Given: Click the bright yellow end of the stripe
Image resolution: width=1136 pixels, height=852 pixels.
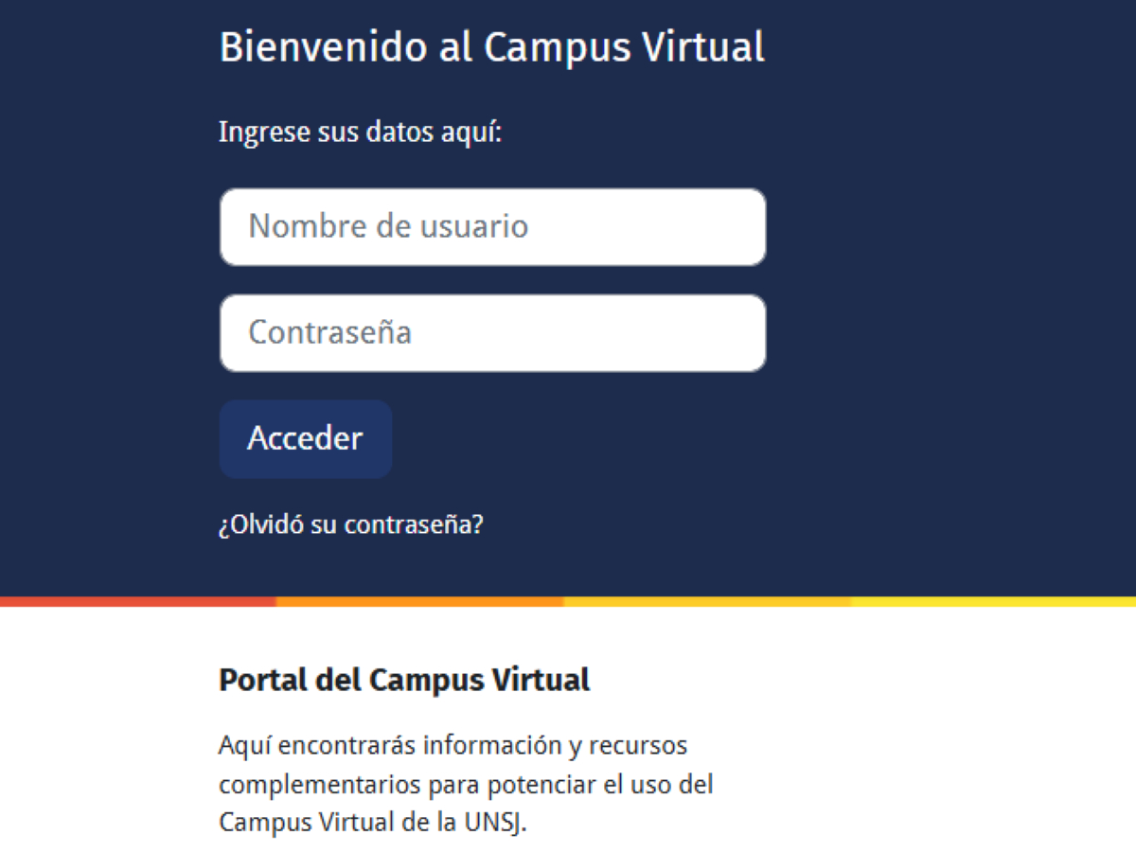Looking at the screenshot, I should (994, 601).
